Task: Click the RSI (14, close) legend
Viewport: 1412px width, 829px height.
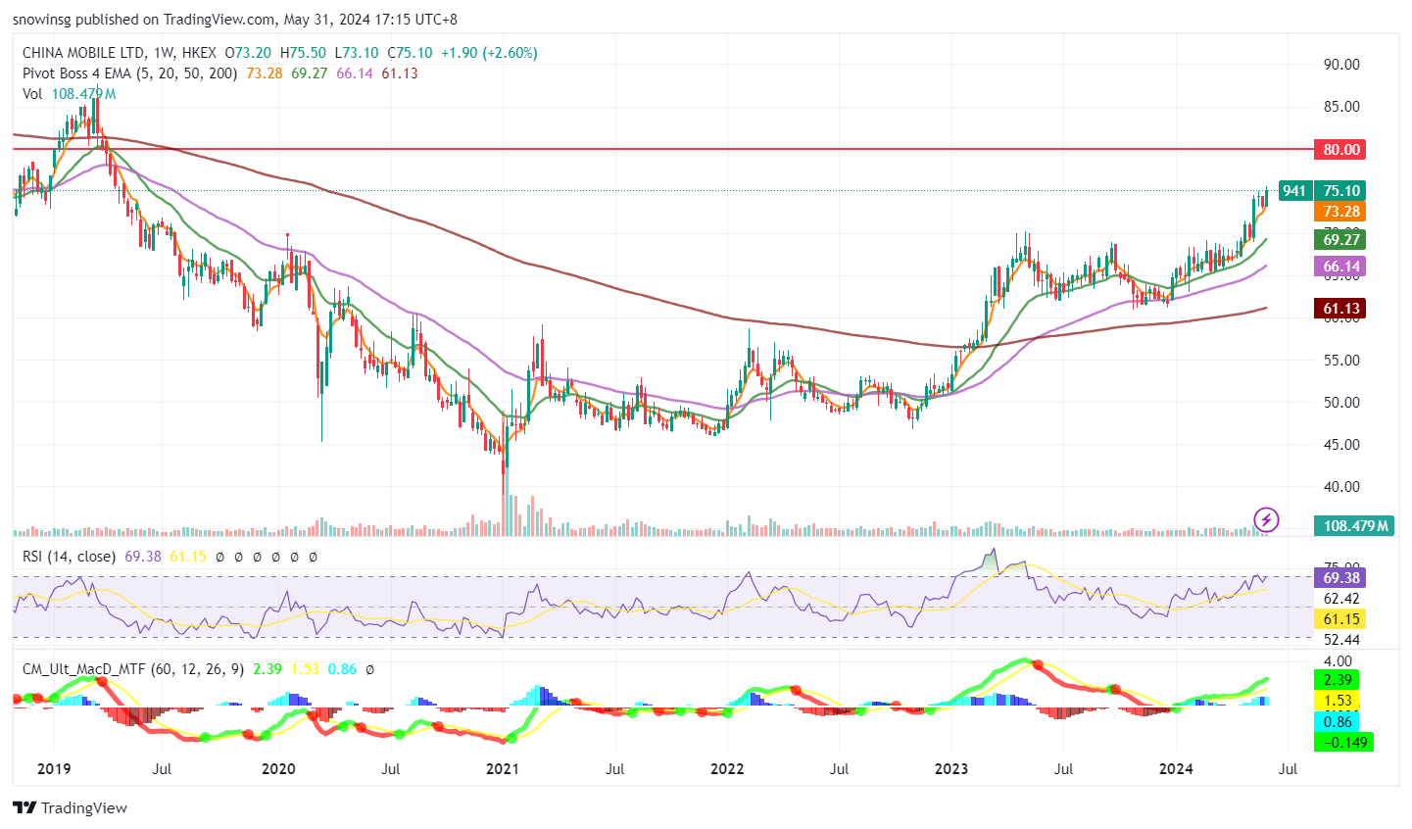Action: pyautogui.click(x=69, y=557)
